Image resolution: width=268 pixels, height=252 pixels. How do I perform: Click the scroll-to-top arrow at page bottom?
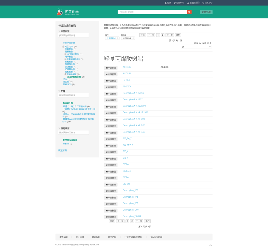(x=211, y=245)
